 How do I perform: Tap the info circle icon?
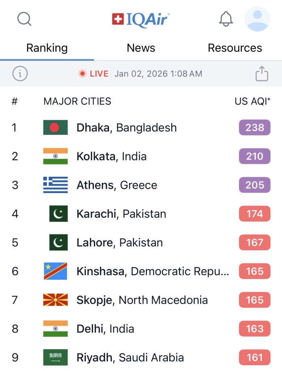(x=20, y=74)
